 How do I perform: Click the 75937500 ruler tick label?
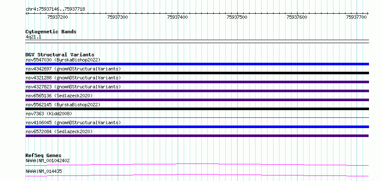click(x=237, y=17)
